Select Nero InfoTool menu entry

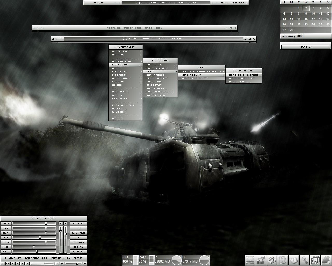[x=244, y=82]
